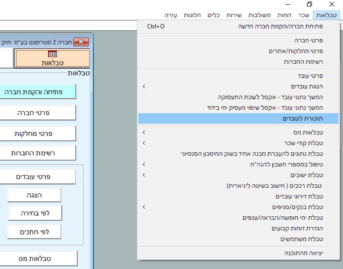Image resolution: width=343 pixels, height=269 pixels.
Task: Open the דוחות menu
Action: coord(284,15)
